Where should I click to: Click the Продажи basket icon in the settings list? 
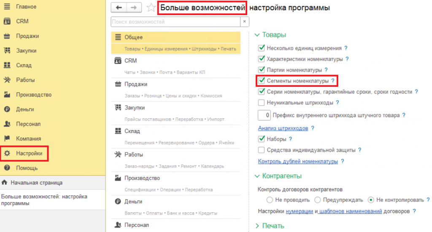(x=118, y=84)
